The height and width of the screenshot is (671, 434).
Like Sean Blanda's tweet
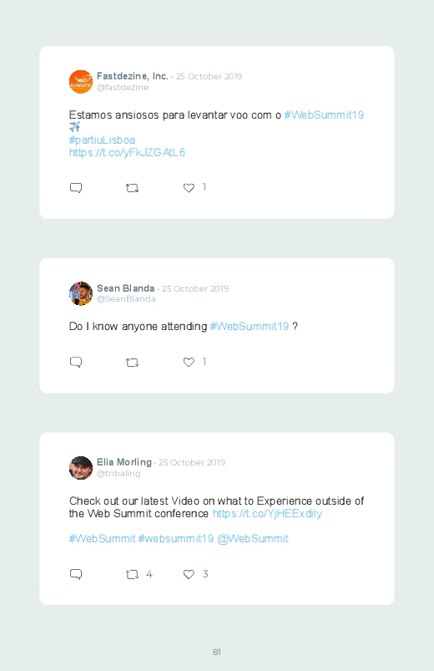click(189, 362)
